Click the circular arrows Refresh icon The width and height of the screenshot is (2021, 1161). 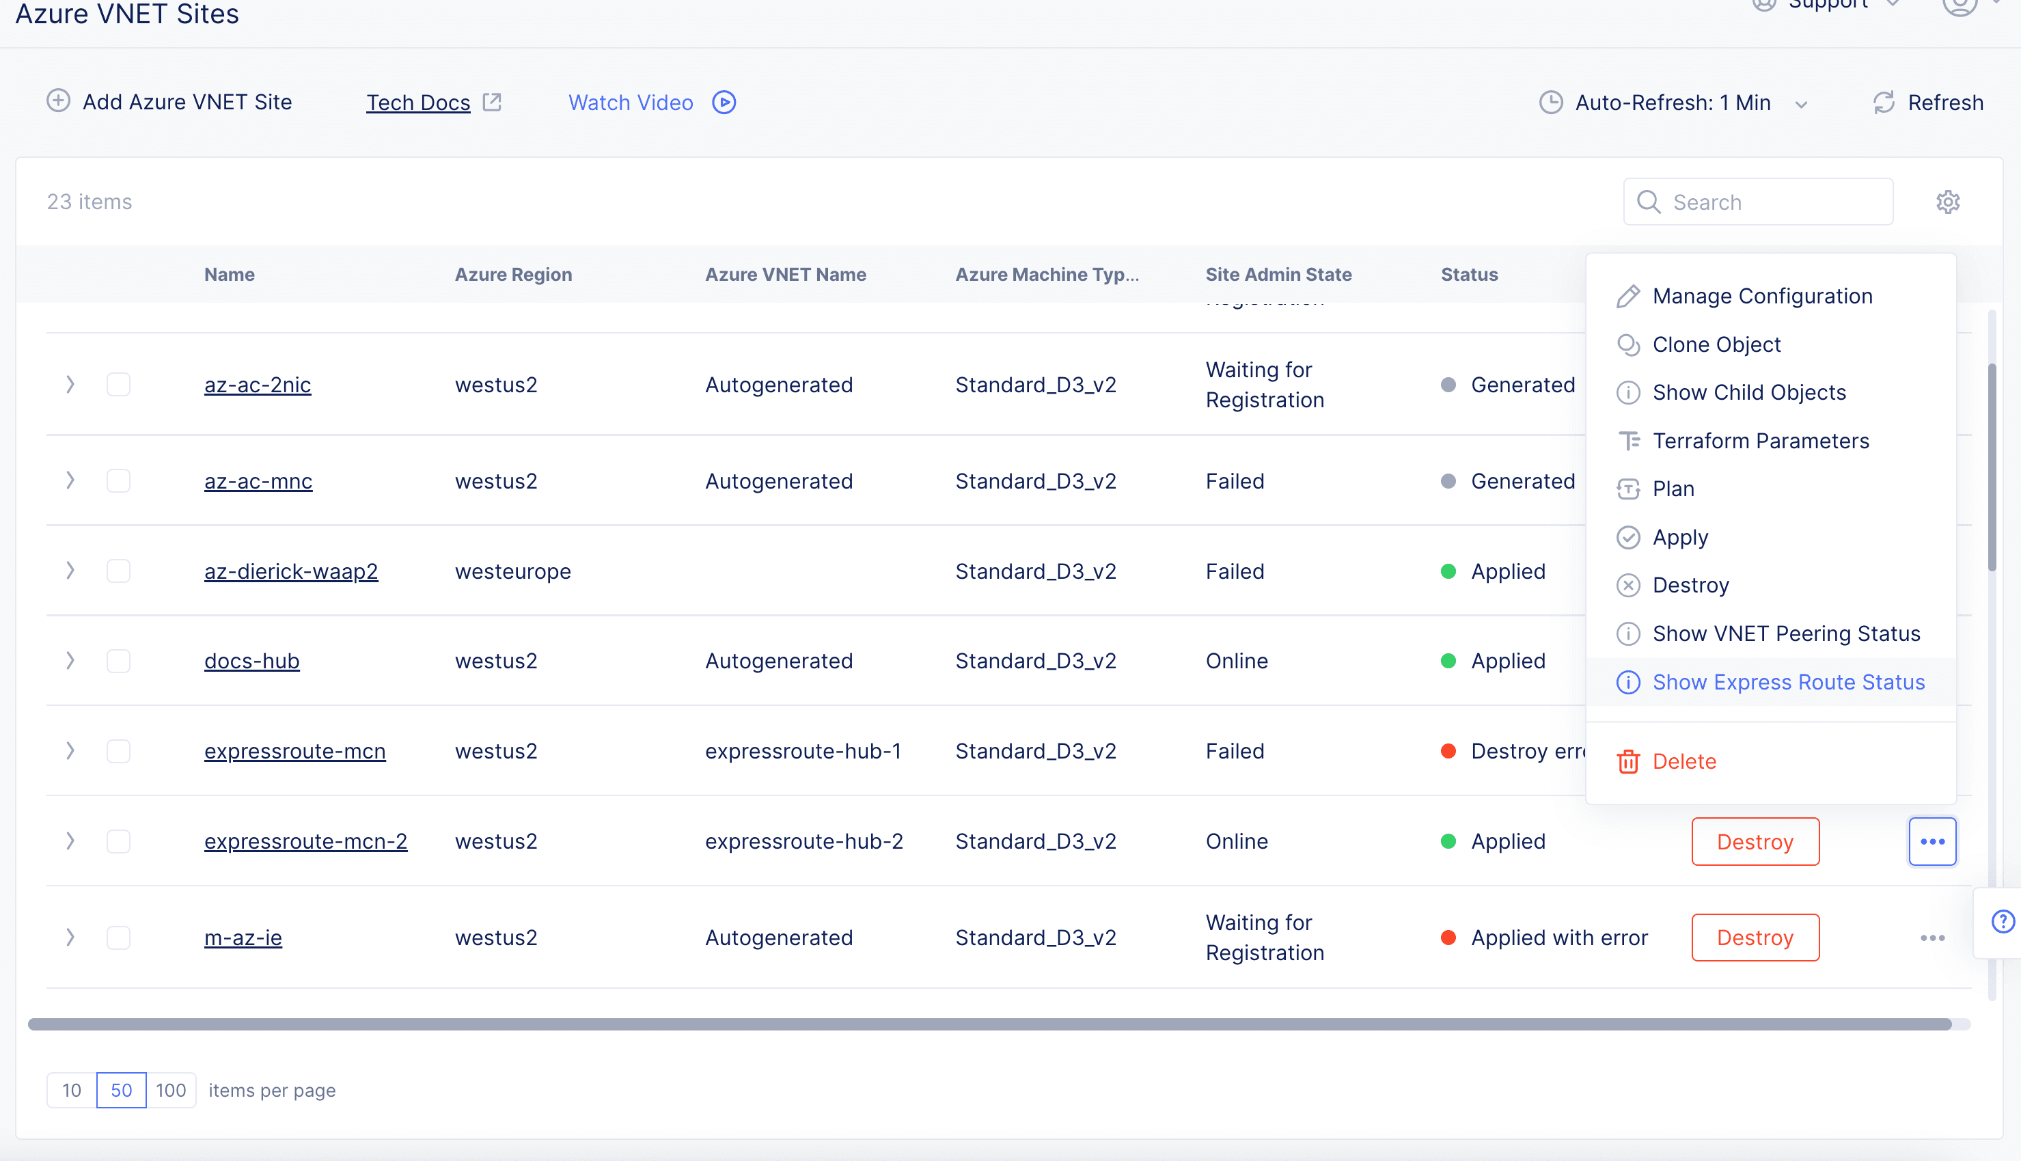click(x=1884, y=103)
